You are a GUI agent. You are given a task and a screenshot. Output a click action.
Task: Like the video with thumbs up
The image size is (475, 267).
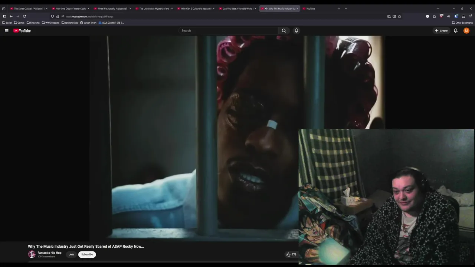coord(288,254)
